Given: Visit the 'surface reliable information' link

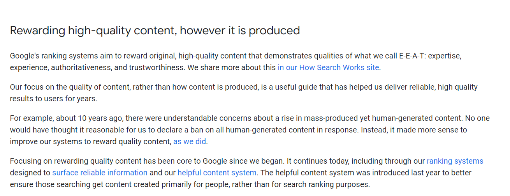Looking at the screenshot, I should (x=100, y=173).
